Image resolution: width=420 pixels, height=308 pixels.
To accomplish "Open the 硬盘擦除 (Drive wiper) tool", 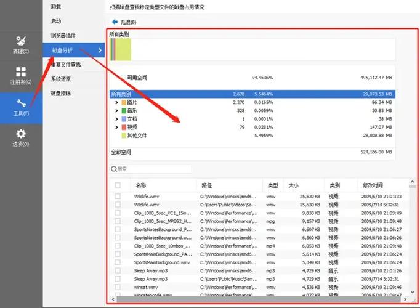I will pyautogui.click(x=61, y=93).
